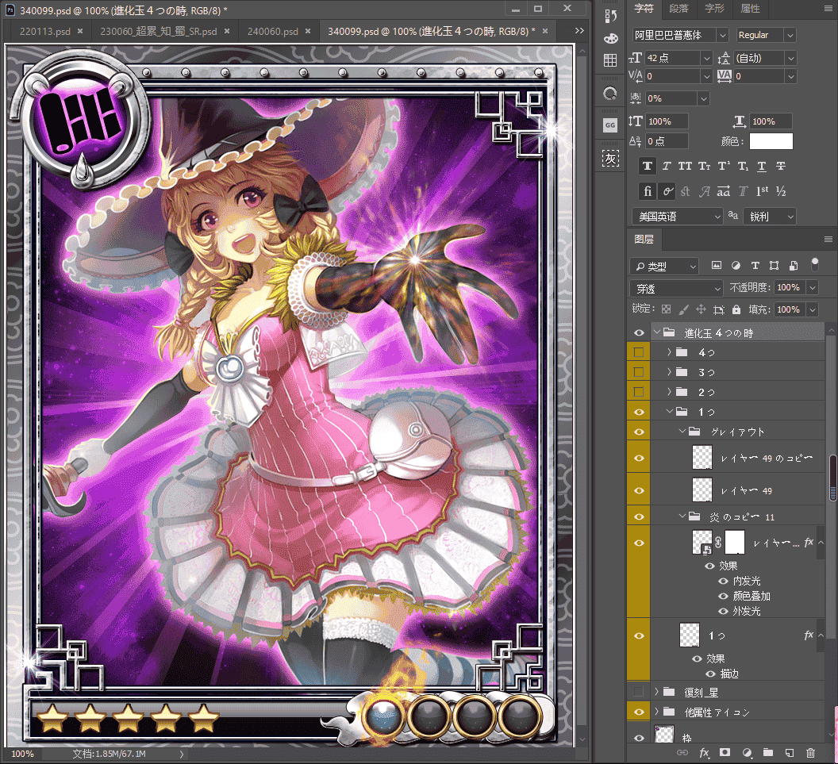Open the blend mode 穿透 dropdown

tap(676, 289)
